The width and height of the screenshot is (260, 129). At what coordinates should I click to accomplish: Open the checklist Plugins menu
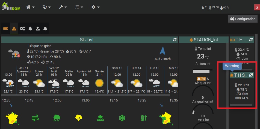(79, 7)
